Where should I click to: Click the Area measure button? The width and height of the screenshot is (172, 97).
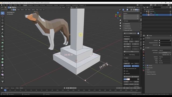(131, 51)
